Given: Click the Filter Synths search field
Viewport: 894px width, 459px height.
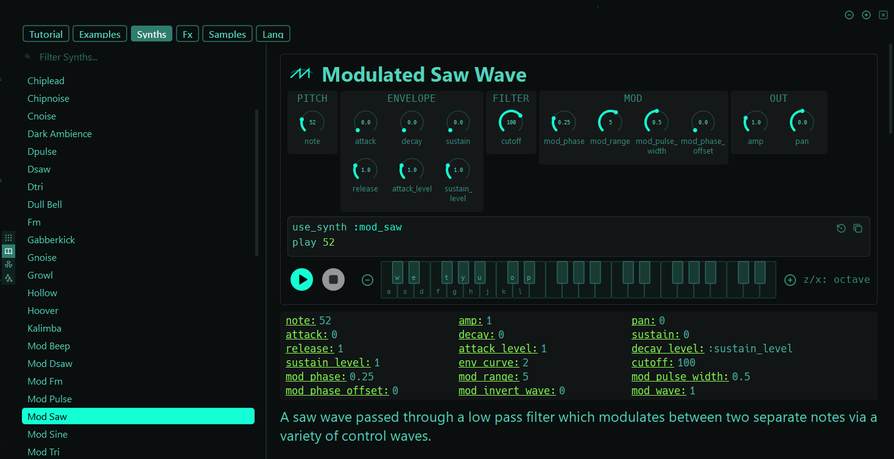Looking at the screenshot, I should coord(140,57).
